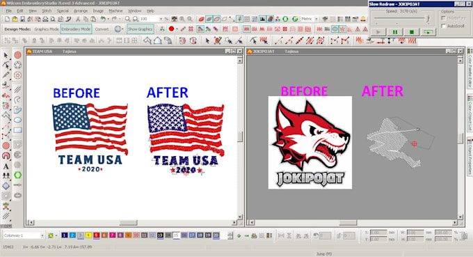Open the Color Palette Editor side tab
473x257 pixels.
[x=470, y=68]
